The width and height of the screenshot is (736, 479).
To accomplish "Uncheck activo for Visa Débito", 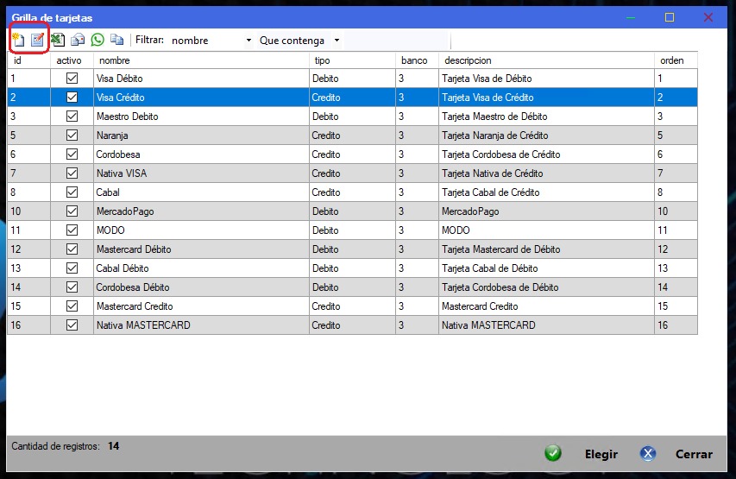I will coord(72,78).
